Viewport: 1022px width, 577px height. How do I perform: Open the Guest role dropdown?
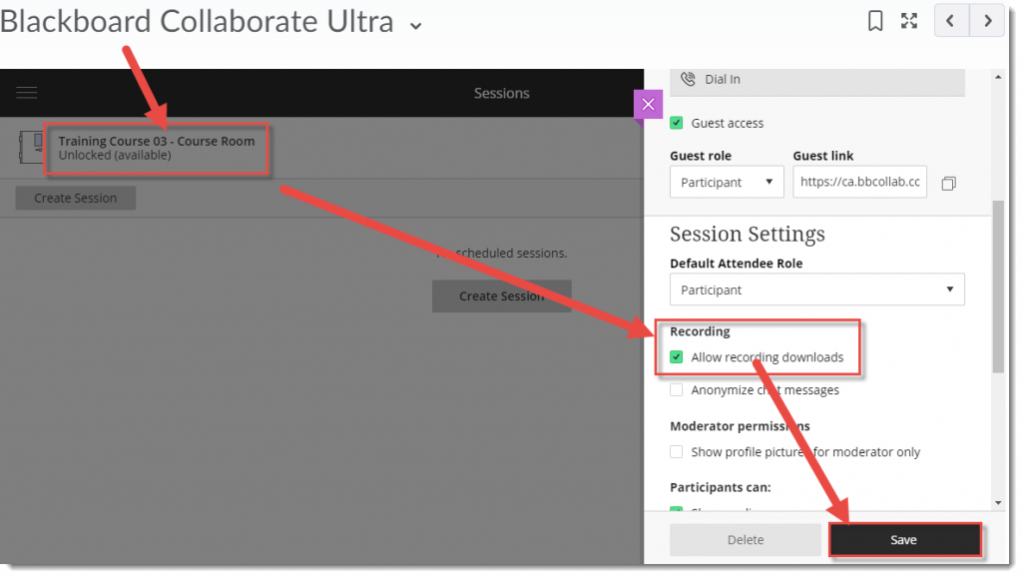coord(727,182)
